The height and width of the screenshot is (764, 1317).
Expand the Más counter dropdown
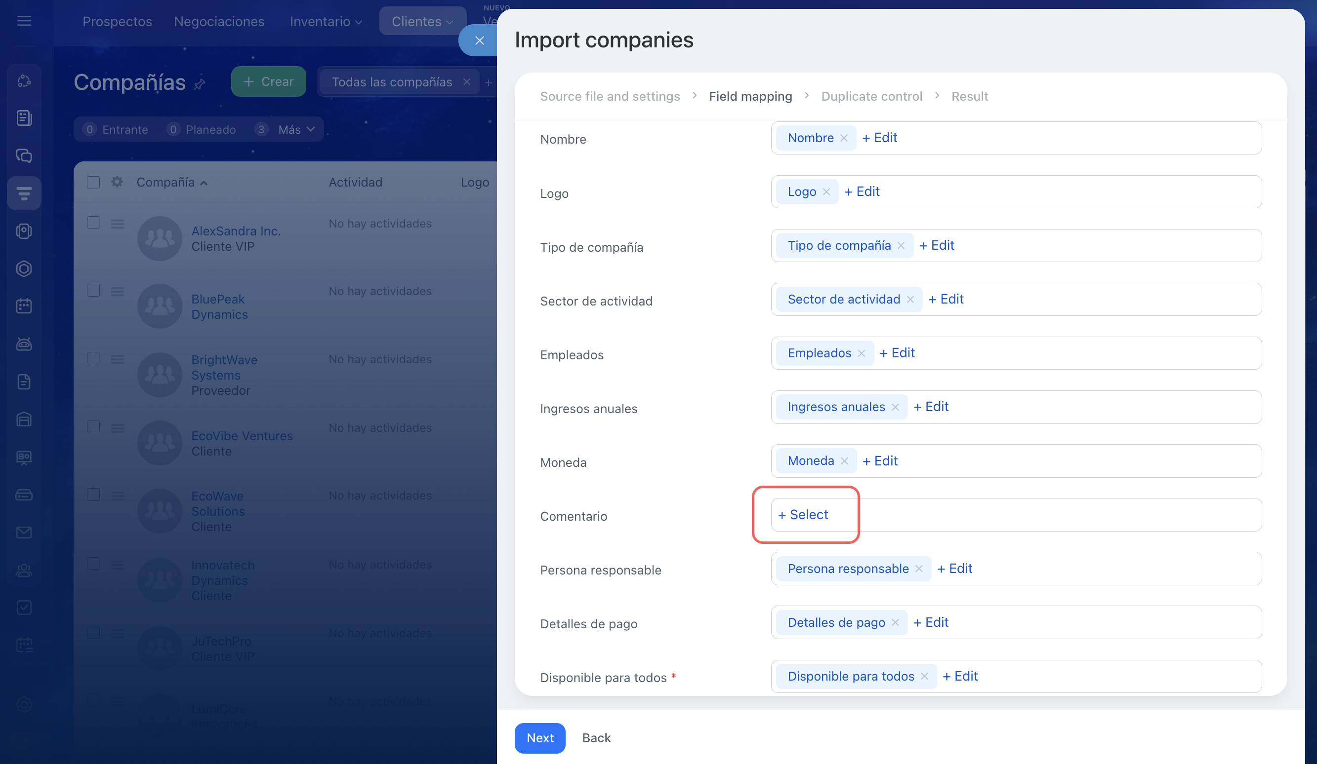(x=296, y=129)
